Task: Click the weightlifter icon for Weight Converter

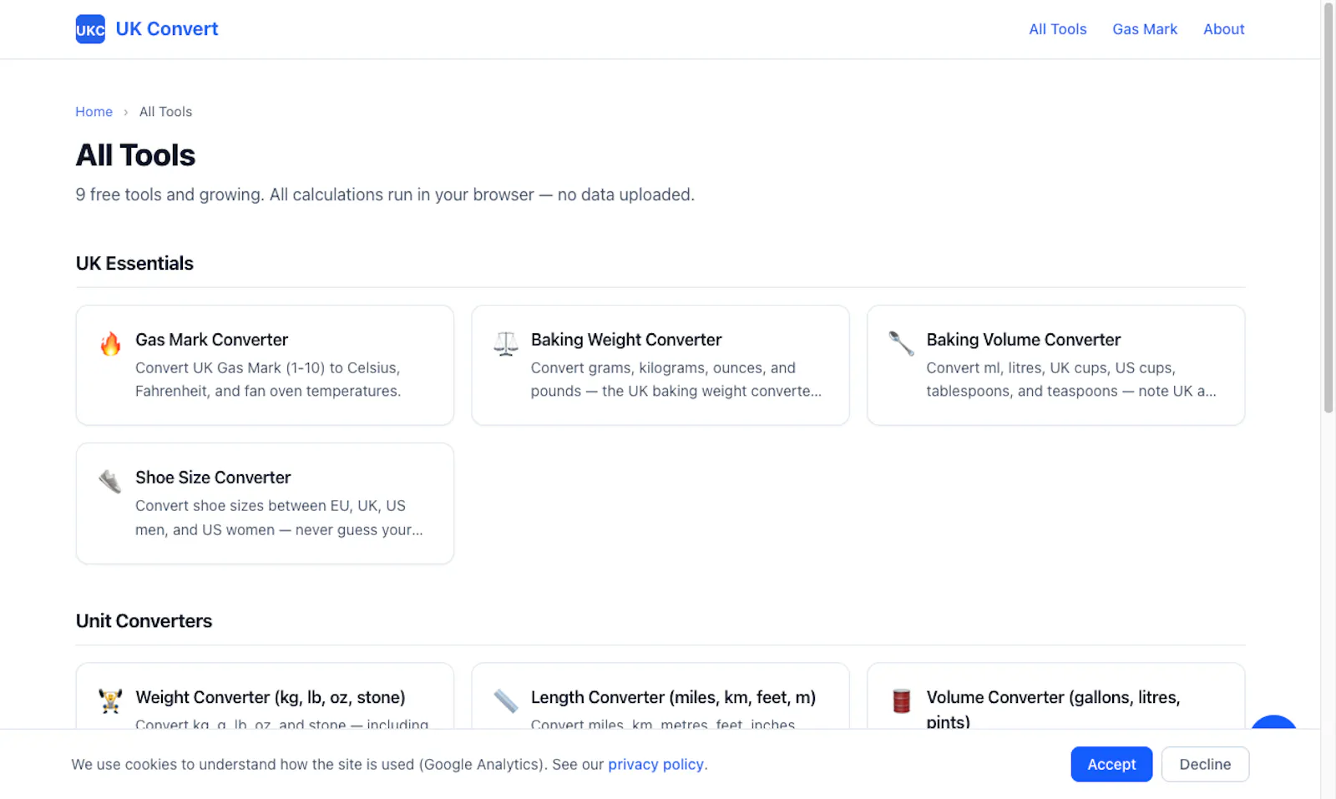Action: (110, 700)
